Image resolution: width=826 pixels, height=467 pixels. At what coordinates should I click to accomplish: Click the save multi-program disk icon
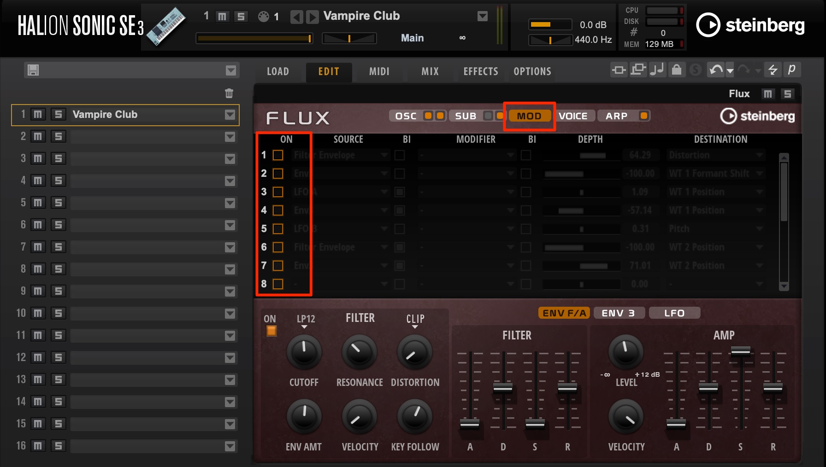pyautogui.click(x=33, y=70)
